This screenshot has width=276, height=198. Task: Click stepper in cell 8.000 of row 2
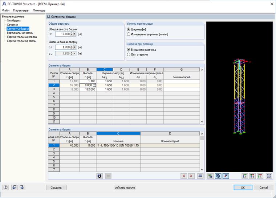point(94,85)
